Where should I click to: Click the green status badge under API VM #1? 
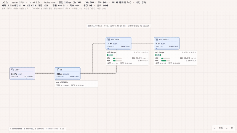click(110, 55)
